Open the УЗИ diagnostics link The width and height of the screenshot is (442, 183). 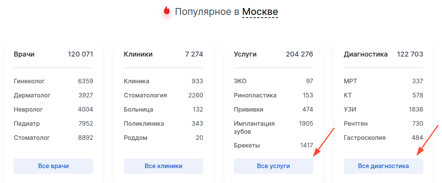350,109
